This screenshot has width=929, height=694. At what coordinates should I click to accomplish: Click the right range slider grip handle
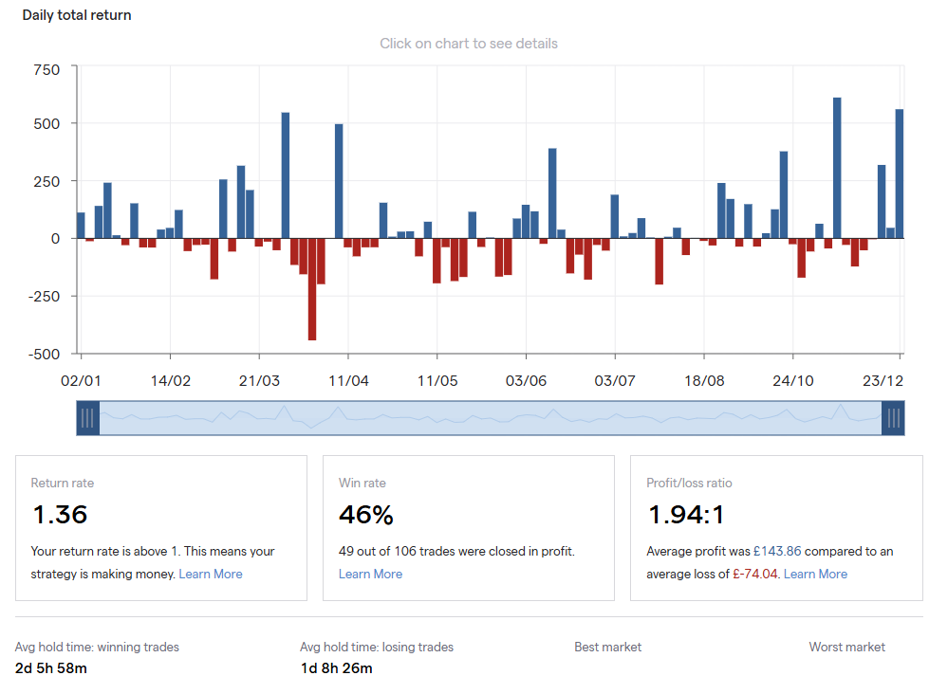tap(892, 418)
